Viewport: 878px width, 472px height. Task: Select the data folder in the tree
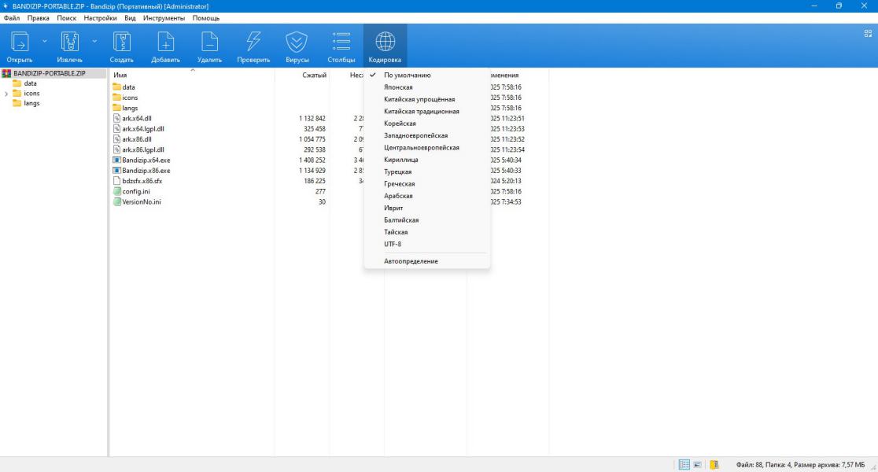[x=30, y=83]
